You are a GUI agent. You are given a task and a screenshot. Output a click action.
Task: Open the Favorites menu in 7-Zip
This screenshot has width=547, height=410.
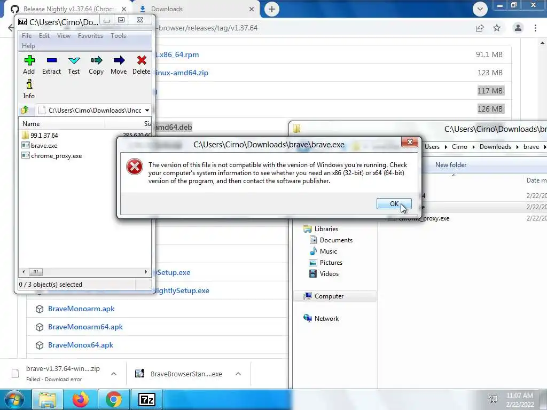tap(91, 36)
